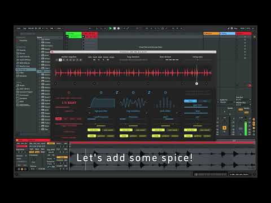Viewport: 271px width, 203px height.
Task: Select the blue return track B header
Action: [228, 33]
